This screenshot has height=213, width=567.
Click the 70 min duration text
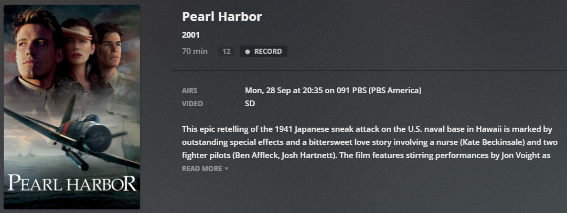[195, 51]
